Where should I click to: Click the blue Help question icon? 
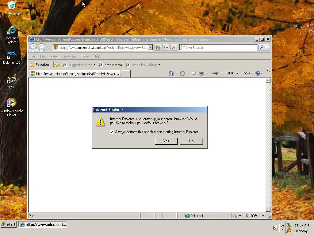[258, 73]
